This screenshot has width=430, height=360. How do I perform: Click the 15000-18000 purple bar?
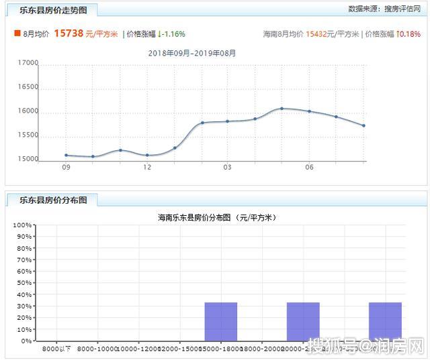pos(221,322)
